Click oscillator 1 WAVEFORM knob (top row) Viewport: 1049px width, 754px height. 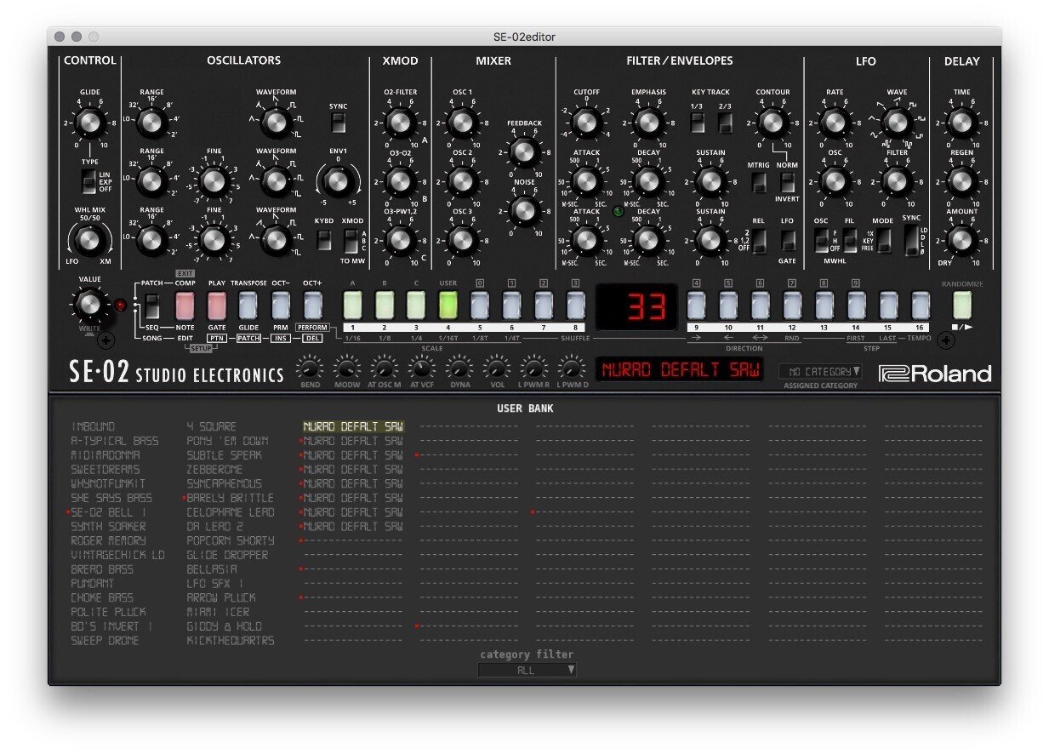pyautogui.click(x=276, y=123)
